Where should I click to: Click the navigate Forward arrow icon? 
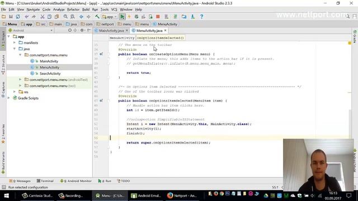pyautogui.click(x=88, y=17)
